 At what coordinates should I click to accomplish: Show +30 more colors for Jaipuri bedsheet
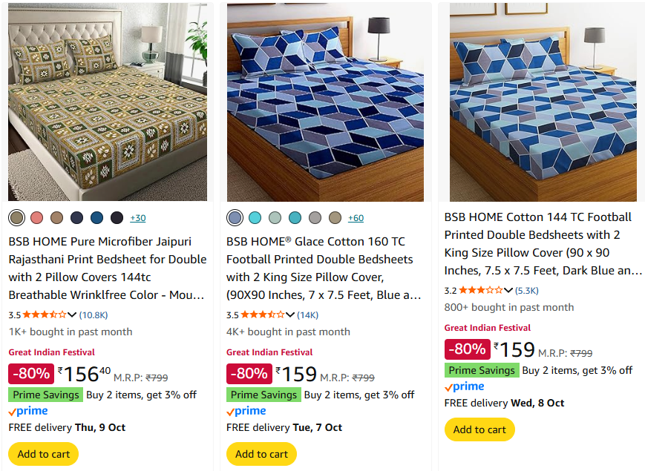[138, 218]
